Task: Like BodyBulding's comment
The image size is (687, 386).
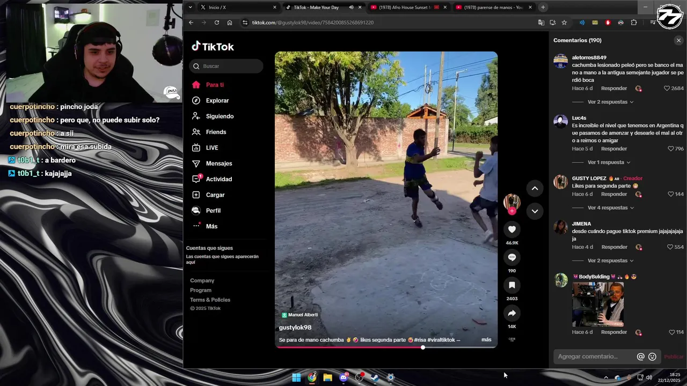Action: tap(671, 332)
